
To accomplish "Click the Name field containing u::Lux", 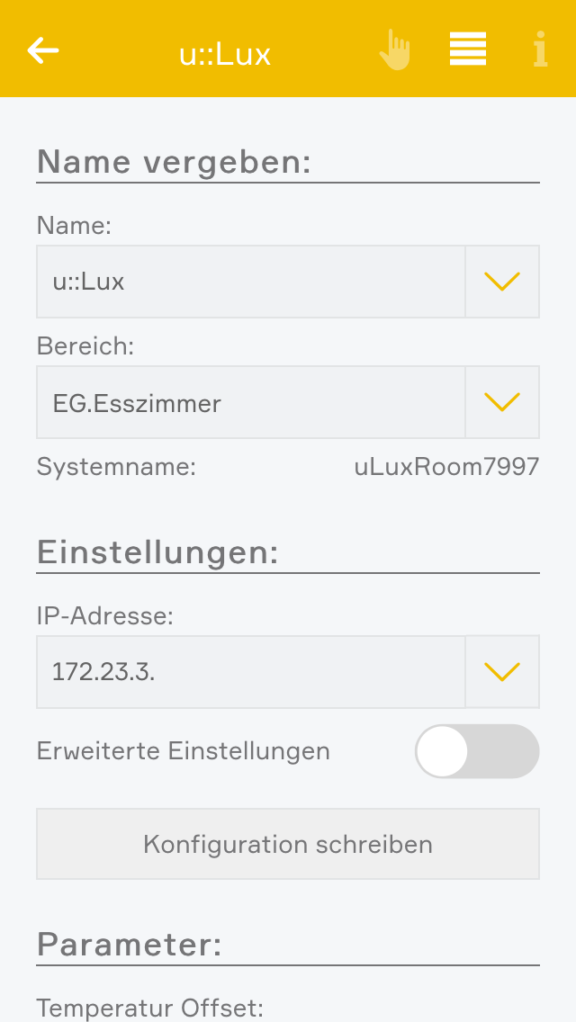I will coord(250,282).
